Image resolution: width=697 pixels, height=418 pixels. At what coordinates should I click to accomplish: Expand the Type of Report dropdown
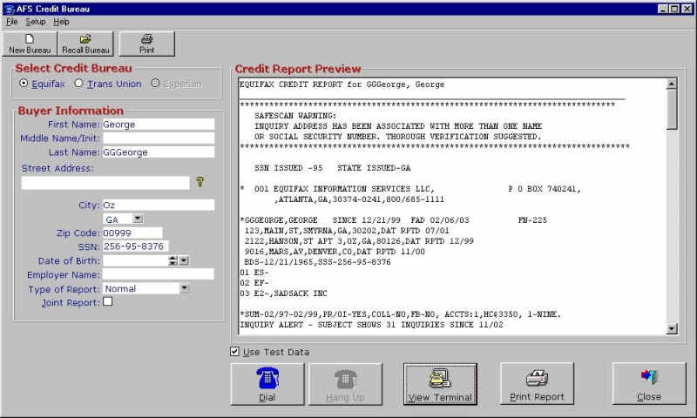(x=184, y=288)
